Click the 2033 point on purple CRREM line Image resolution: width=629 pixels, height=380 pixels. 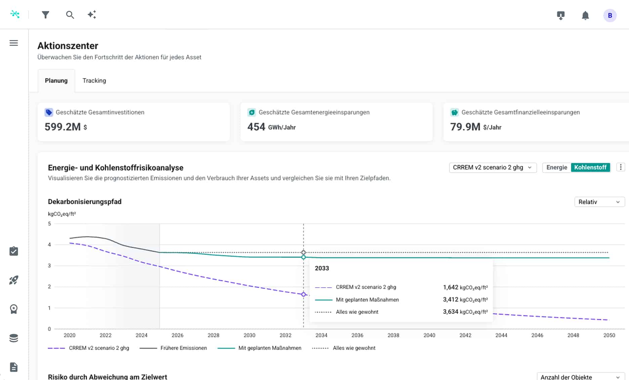[x=303, y=294]
